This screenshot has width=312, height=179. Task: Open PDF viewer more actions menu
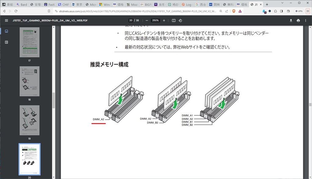coord(306,20)
